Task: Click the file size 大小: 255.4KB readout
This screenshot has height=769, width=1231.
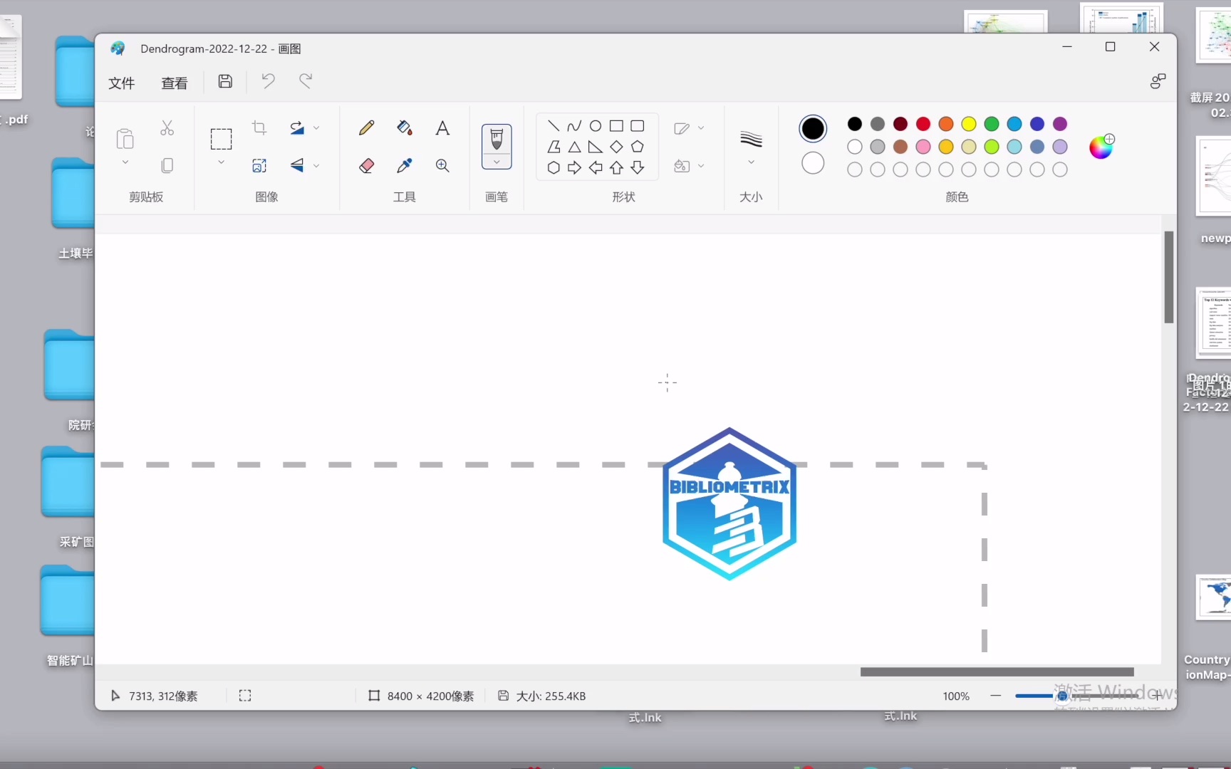Action: (x=542, y=696)
